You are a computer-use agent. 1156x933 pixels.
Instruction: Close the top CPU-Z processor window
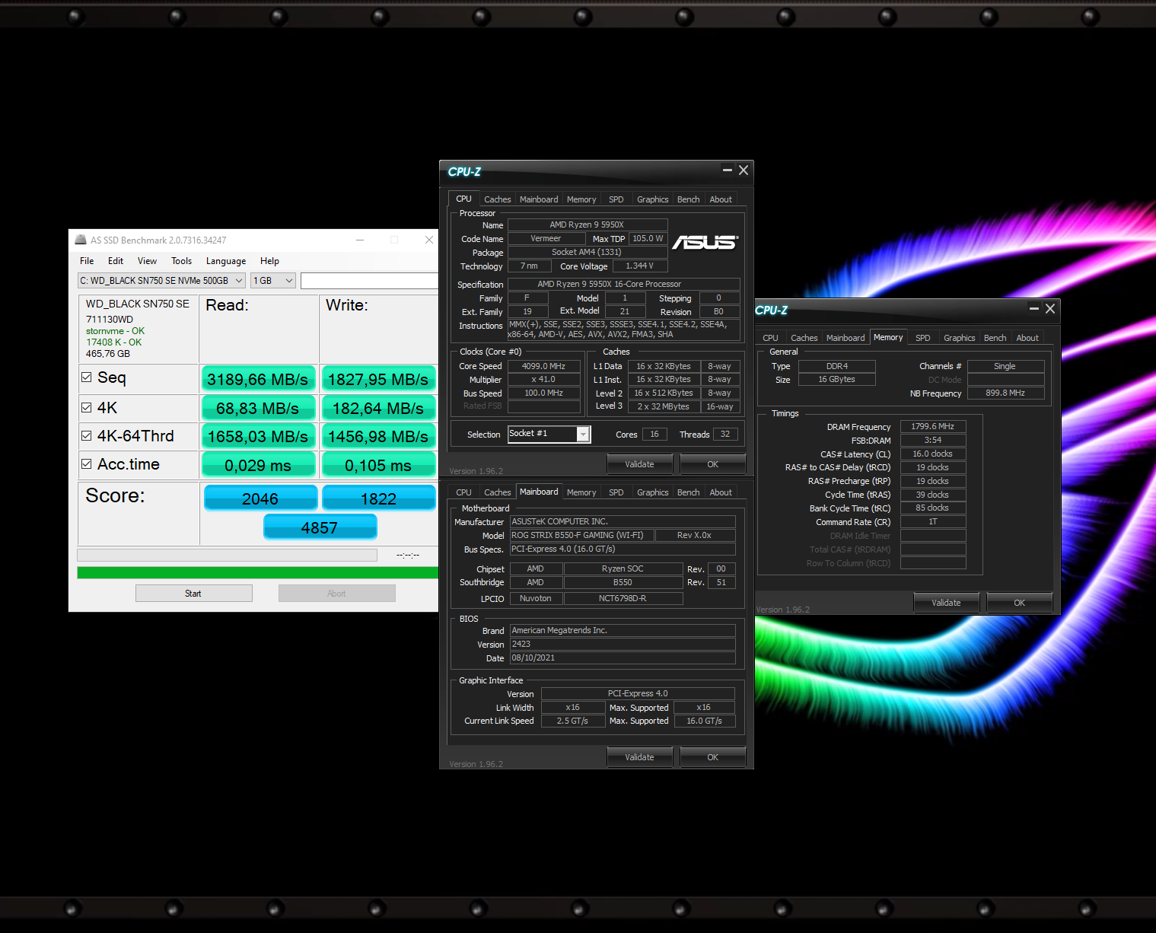pos(744,170)
